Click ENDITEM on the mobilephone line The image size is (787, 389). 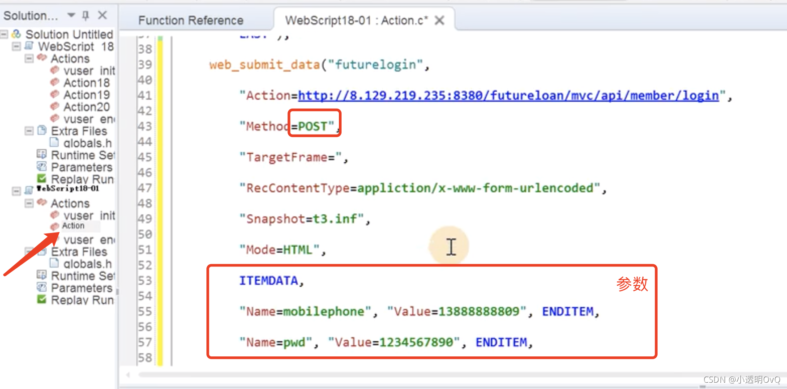click(568, 312)
